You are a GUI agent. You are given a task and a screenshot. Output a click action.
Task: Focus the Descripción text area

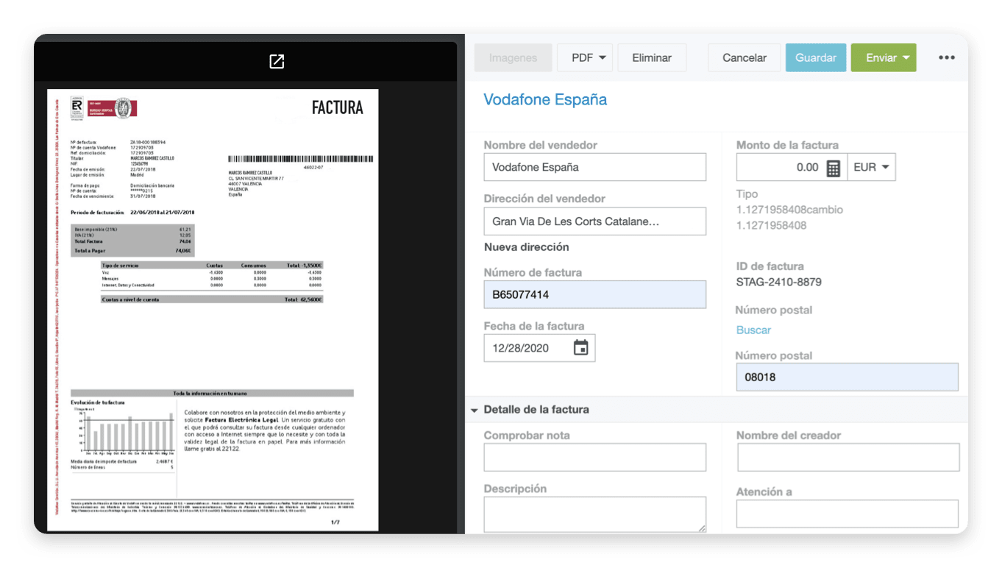[594, 514]
